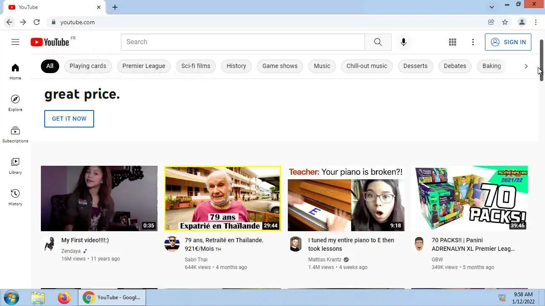Select the All filter chip
This screenshot has height=306, width=545.
coord(50,66)
